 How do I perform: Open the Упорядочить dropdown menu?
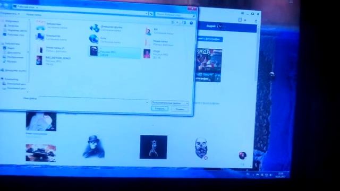pyautogui.click(x=10, y=14)
